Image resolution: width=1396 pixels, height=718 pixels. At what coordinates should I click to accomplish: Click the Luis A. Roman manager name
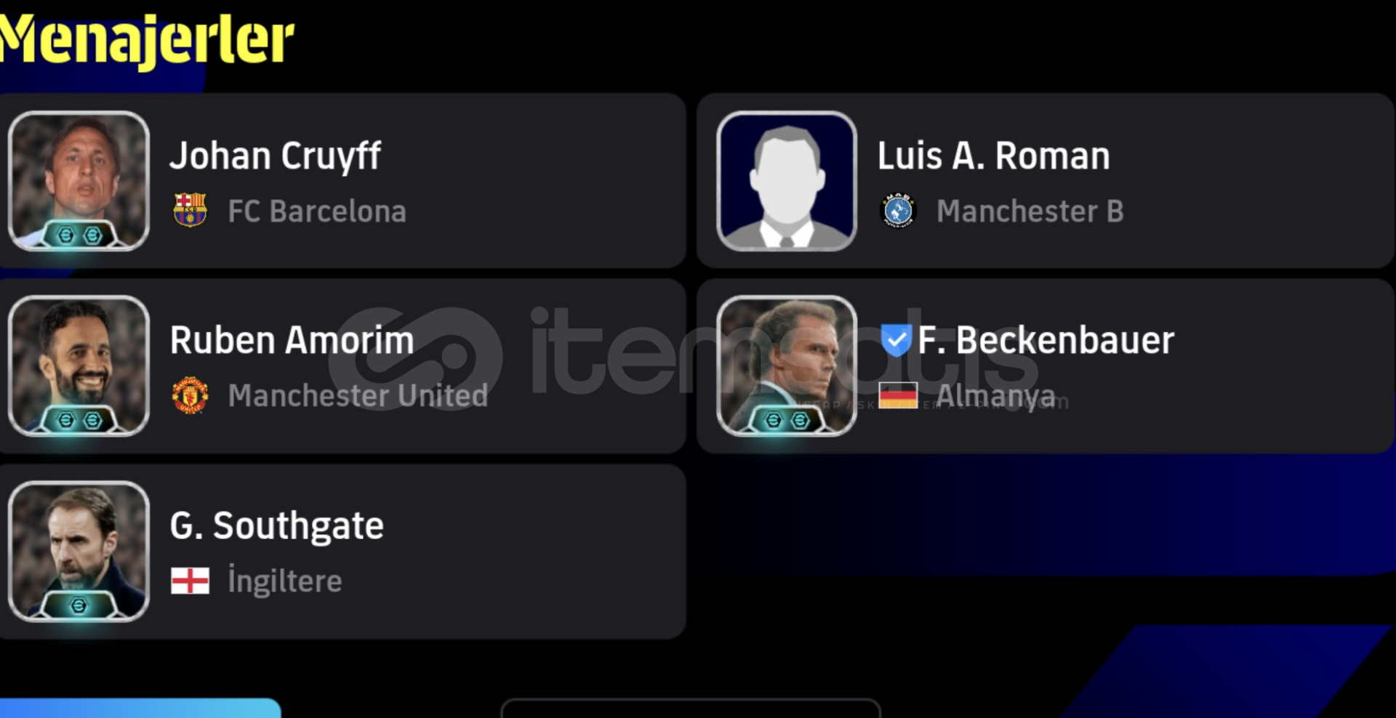[x=993, y=156]
